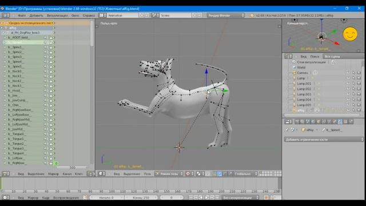Image resolution: width=366 pixels, height=206 pixels.
Task: Select the highlighted Bone Constraints properties tab
Action: [x=340, y=121]
